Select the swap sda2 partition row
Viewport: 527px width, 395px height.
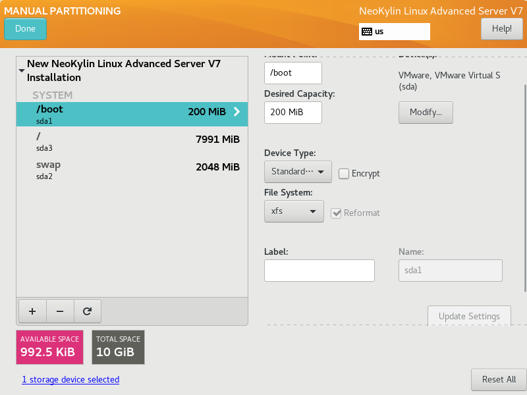132,170
